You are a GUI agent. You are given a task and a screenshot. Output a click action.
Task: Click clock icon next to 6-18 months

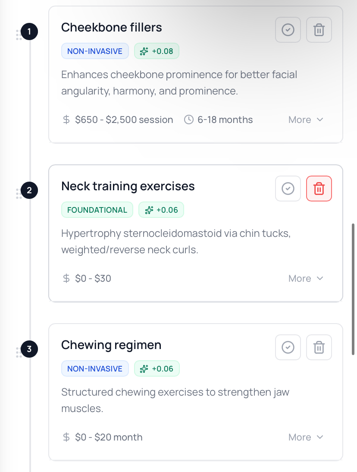[188, 120]
